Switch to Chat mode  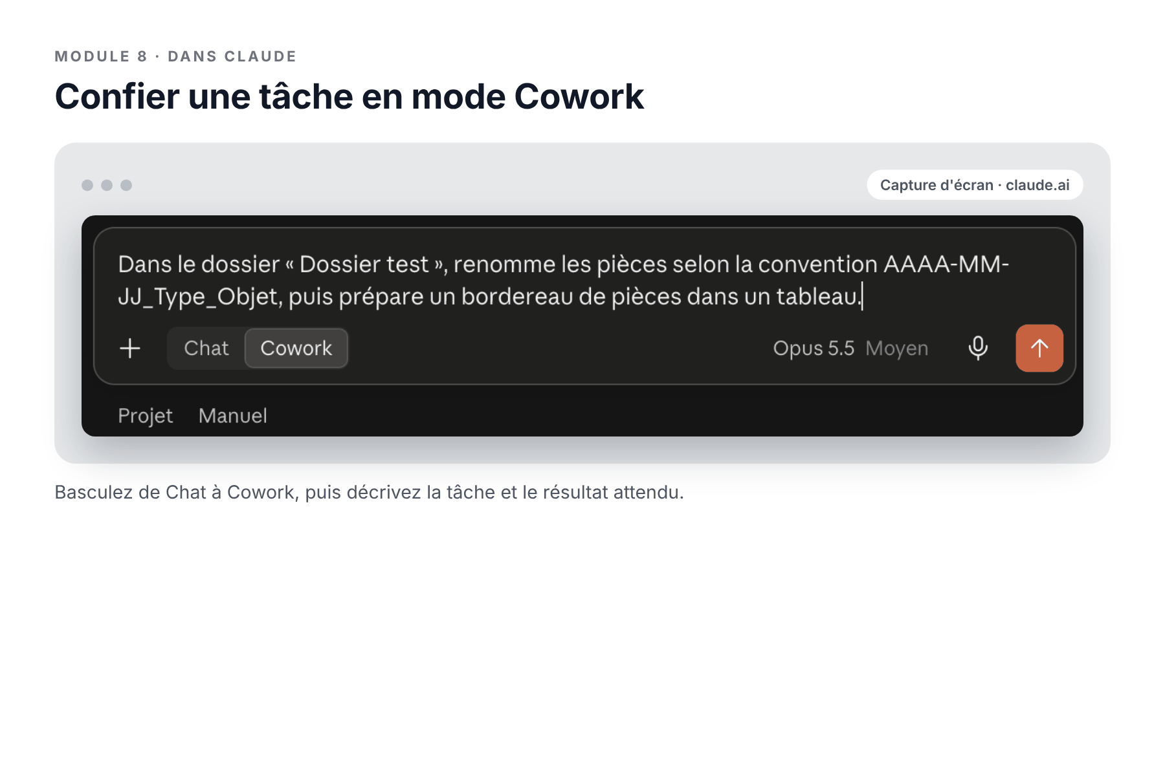pos(206,349)
